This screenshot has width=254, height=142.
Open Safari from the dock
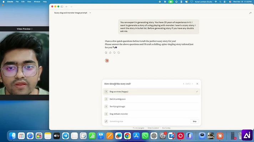tap(30, 136)
